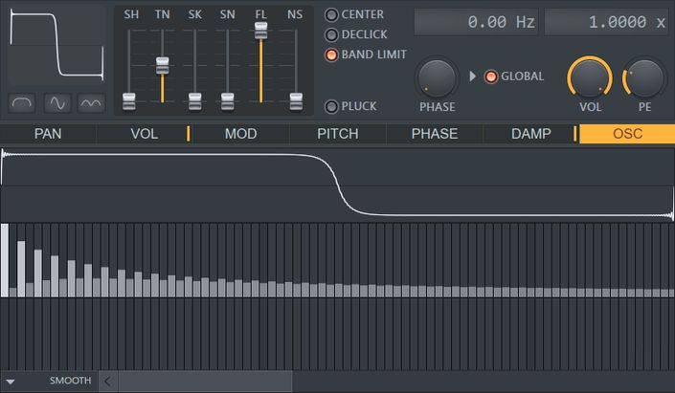Enable the PLUCK option

pyautogui.click(x=331, y=107)
